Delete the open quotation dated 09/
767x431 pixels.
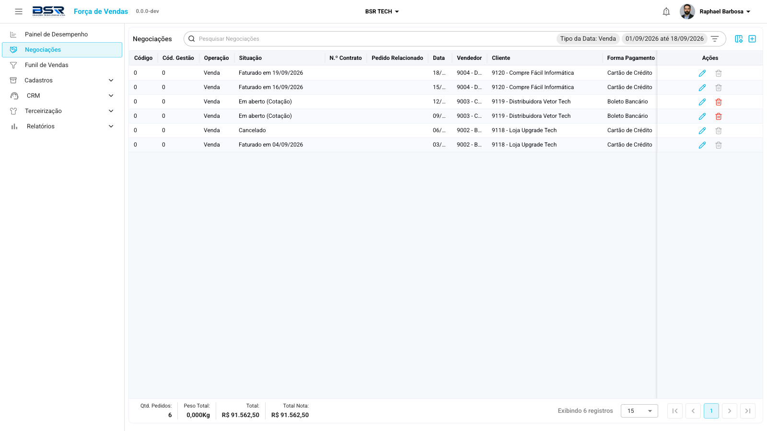[719, 116]
